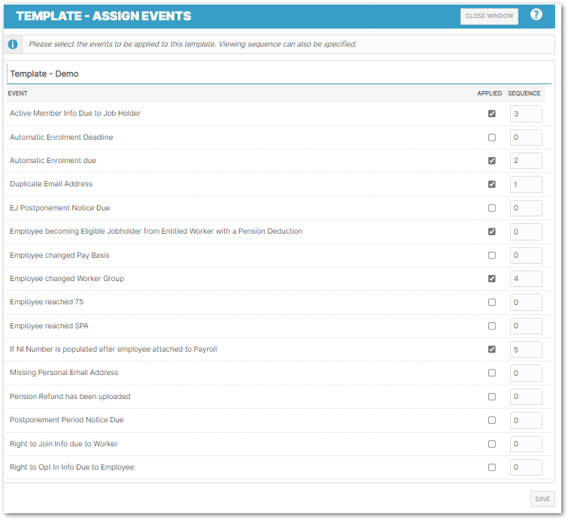Click sequence field for NI Number populated event
568x520 pixels.
pyautogui.click(x=526, y=349)
